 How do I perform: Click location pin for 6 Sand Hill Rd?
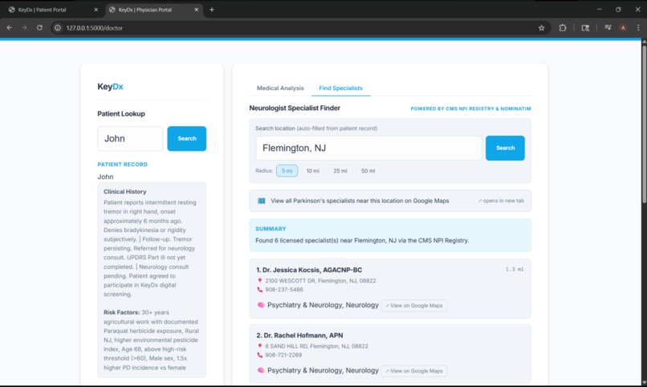point(259,346)
